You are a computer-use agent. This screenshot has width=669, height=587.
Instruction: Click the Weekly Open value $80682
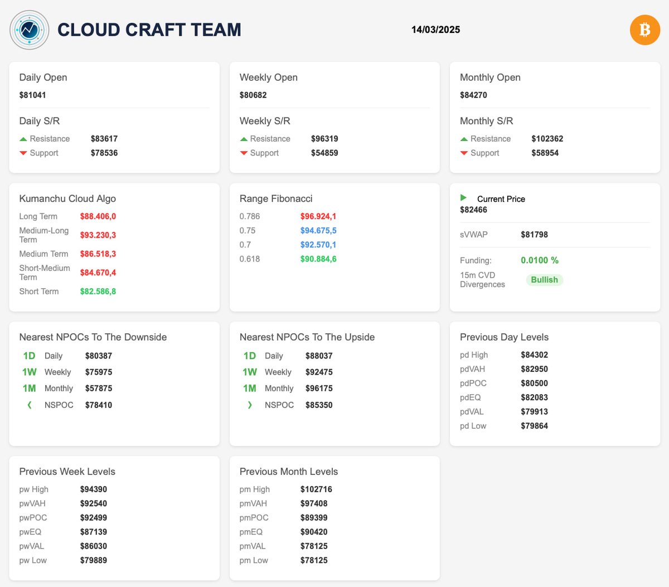tap(253, 95)
